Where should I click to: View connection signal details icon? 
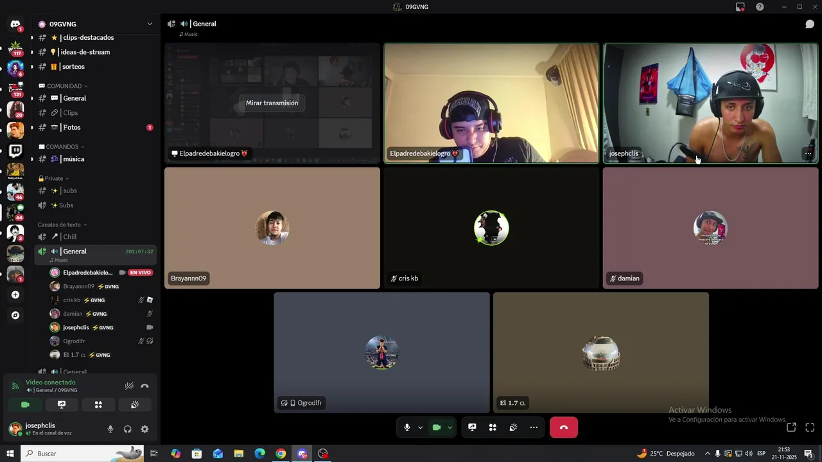(15, 386)
